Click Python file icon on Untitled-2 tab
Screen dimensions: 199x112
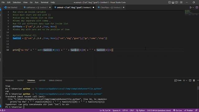[x=55, y=7]
